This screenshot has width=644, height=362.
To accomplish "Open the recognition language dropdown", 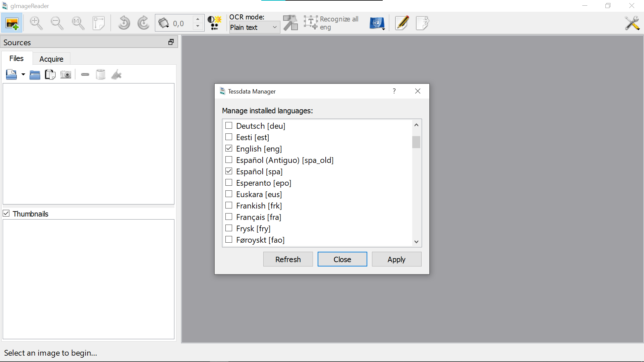I will (377, 23).
